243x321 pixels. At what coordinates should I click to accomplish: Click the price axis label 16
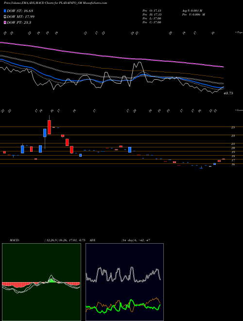[233, 164]
